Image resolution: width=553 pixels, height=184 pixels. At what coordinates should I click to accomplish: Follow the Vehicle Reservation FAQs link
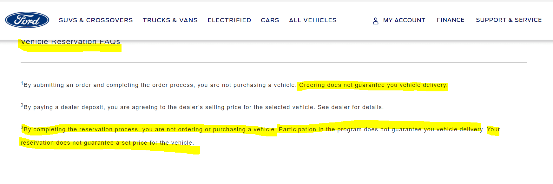click(70, 42)
